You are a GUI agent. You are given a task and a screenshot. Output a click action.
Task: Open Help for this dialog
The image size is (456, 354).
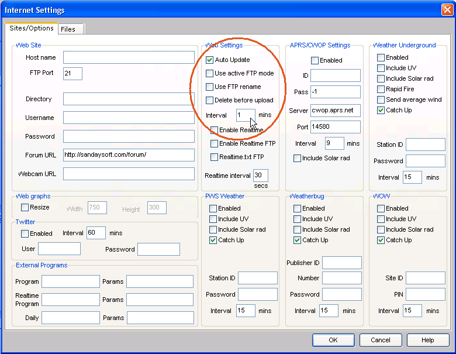(428, 340)
